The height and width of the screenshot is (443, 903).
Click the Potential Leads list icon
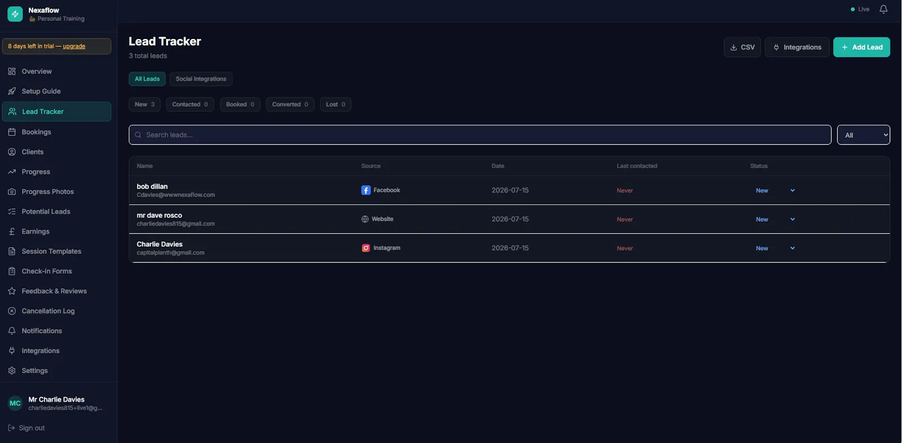tap(12, 211)
